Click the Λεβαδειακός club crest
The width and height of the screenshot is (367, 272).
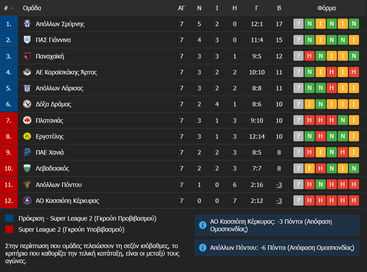pos(27,168)
